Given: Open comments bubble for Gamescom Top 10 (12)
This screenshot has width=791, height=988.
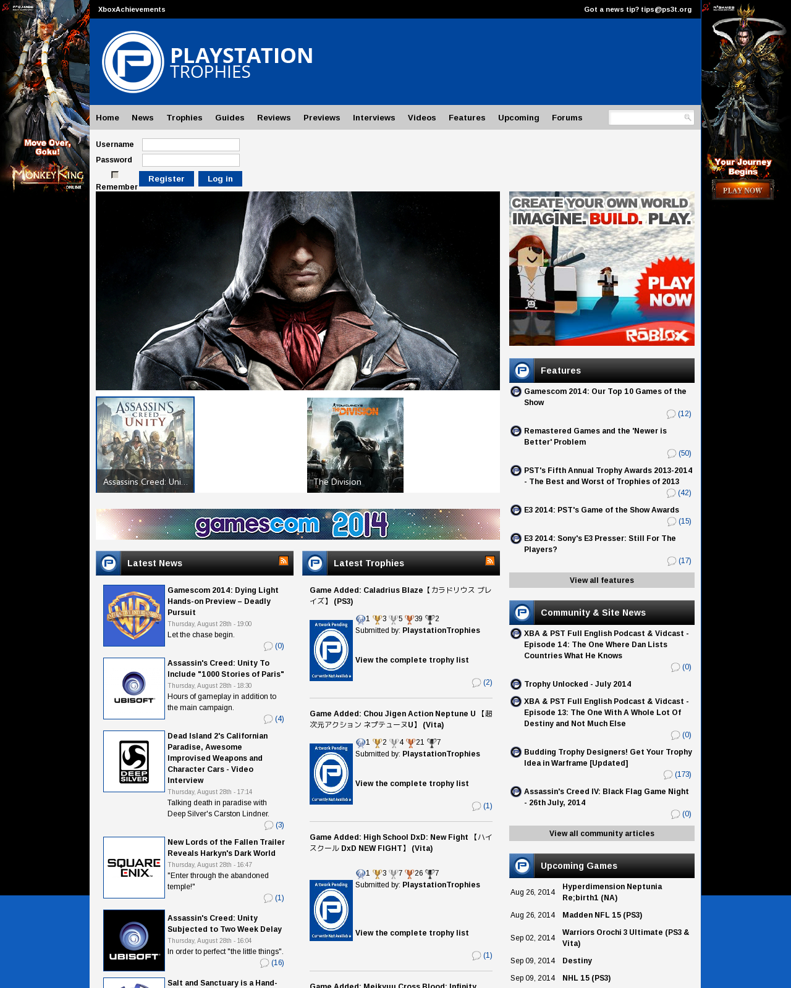Looking at the screenshot, I should point(671,414).
